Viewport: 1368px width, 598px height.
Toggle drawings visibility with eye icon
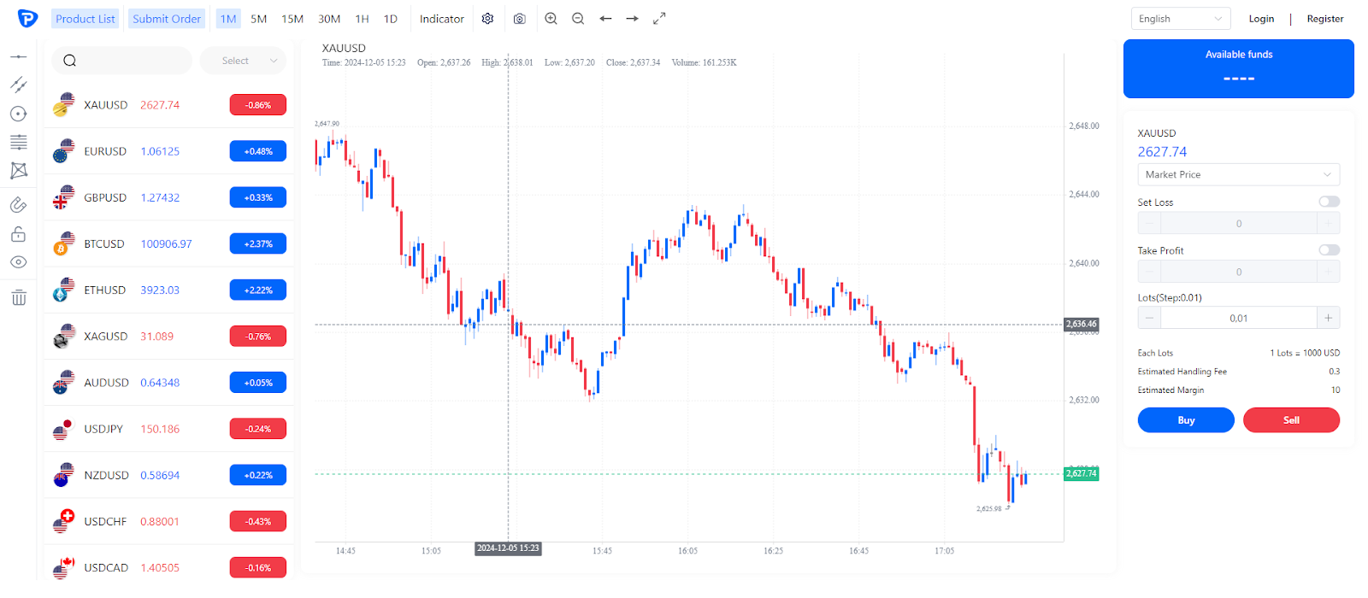(18, 262)
